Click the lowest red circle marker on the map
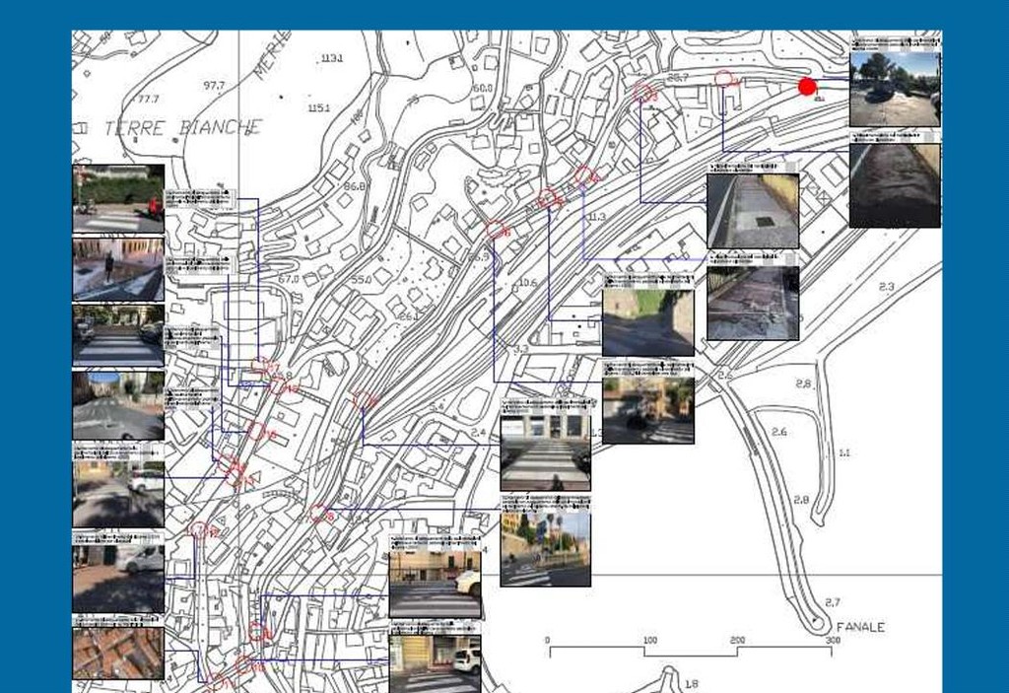The height and width of the screenshot is (693, 1009). 217,681
